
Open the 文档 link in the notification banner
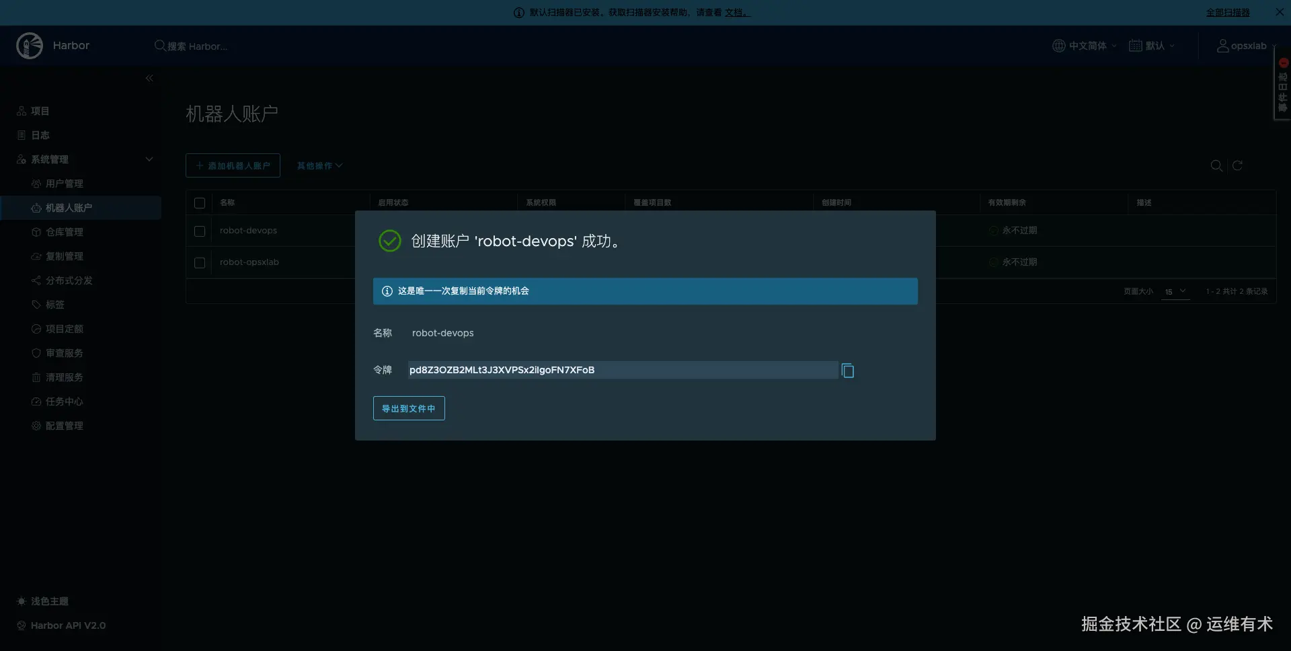pyautogui.click(x=735, y=11)
